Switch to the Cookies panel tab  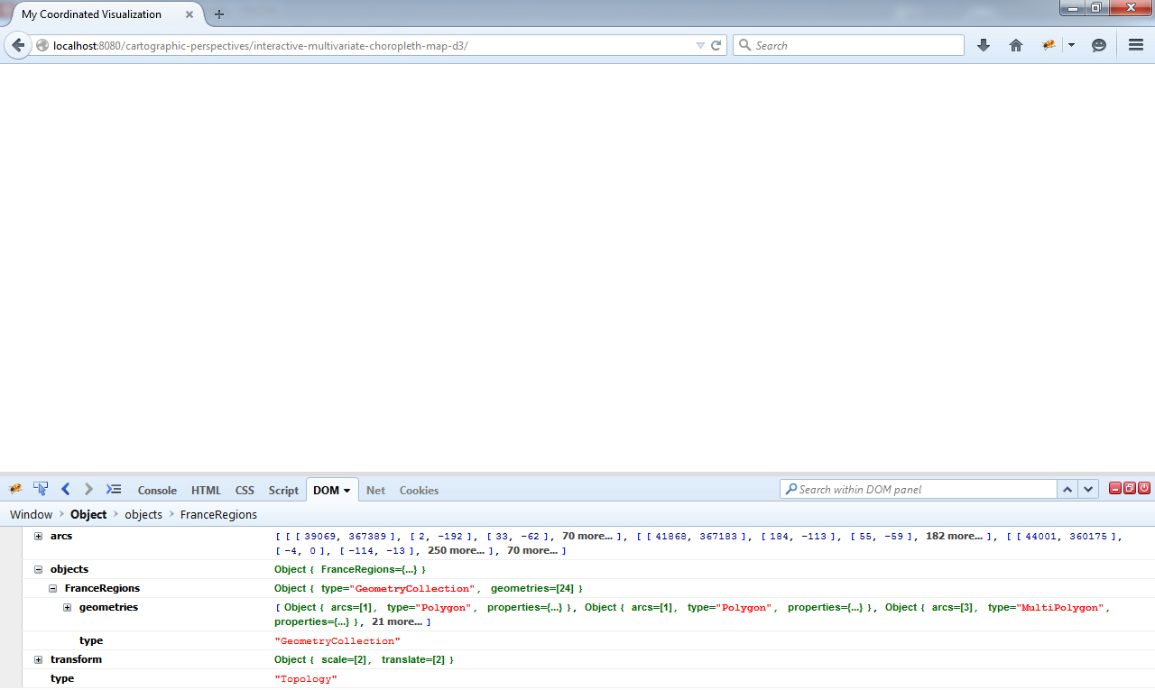tap(419, 490)
